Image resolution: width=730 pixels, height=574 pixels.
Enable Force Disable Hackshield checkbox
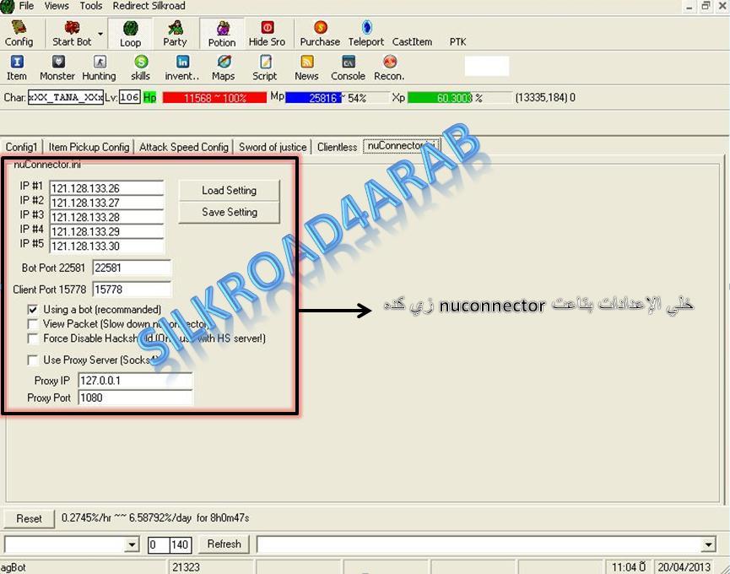[x=33, y=338]
